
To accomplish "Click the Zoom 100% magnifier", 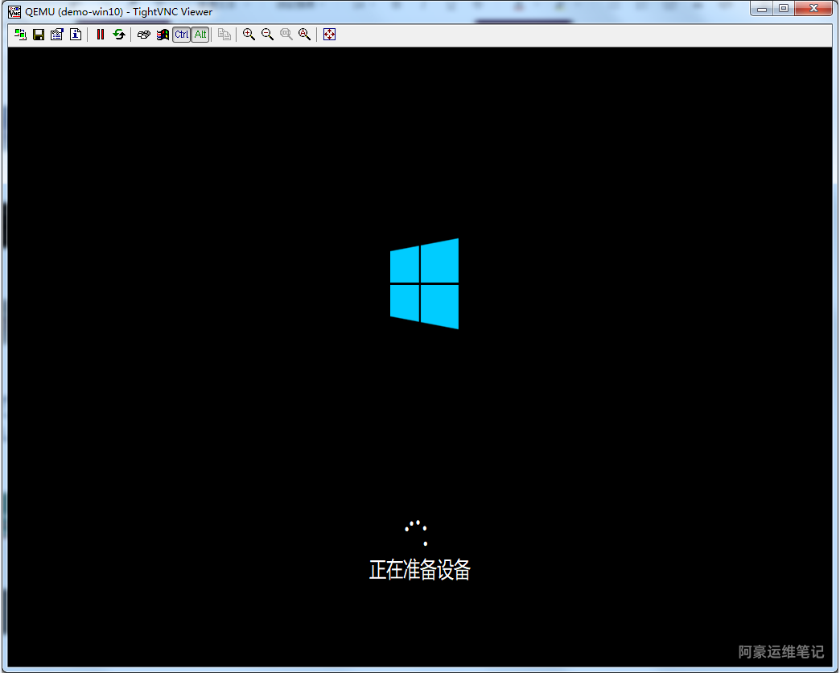I will [x=286, y=35].
